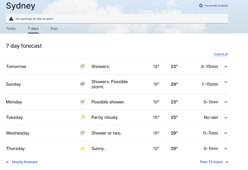Click Tuesday's partly cloudy icon
Viewport: 248px width, 170px height.
82,117
